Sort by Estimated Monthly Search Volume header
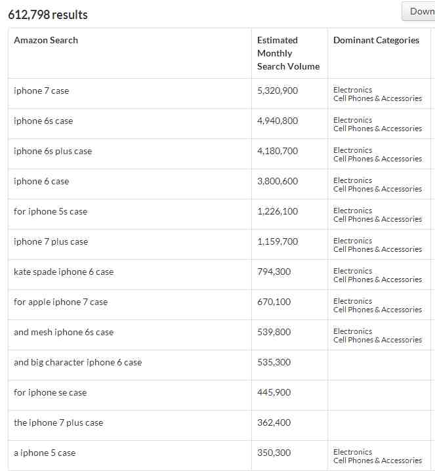The image size is (435, 471). point(289,53)
